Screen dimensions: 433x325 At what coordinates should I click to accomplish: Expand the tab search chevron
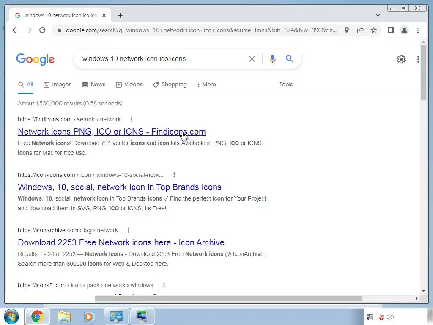(378, 15)
